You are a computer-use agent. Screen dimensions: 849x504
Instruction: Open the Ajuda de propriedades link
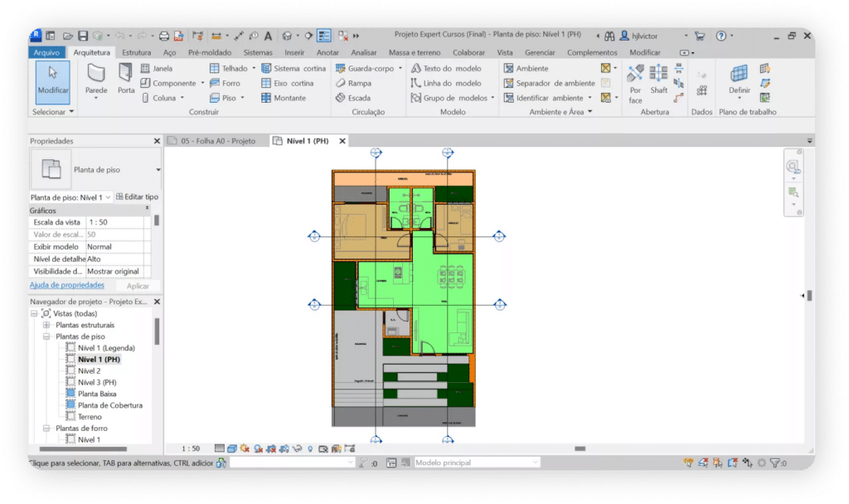pos(67,285)
